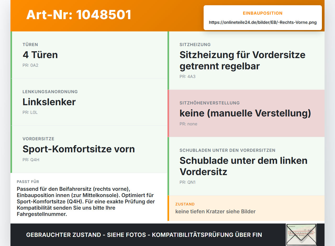Screen dimensions: 335x246
Task: Select the Beifahrersitz compatibility description paragraph
Action: [x=86, y=202]
